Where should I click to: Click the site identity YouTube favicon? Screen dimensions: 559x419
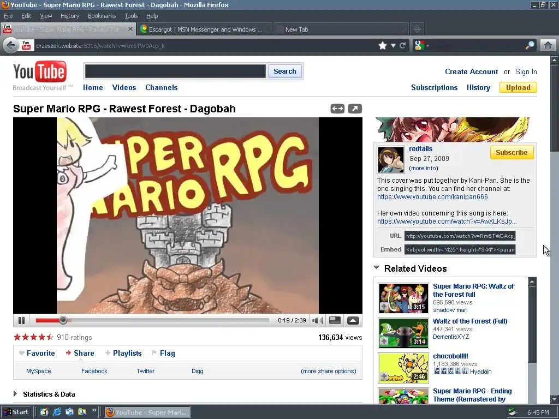[x=26, y=45]
